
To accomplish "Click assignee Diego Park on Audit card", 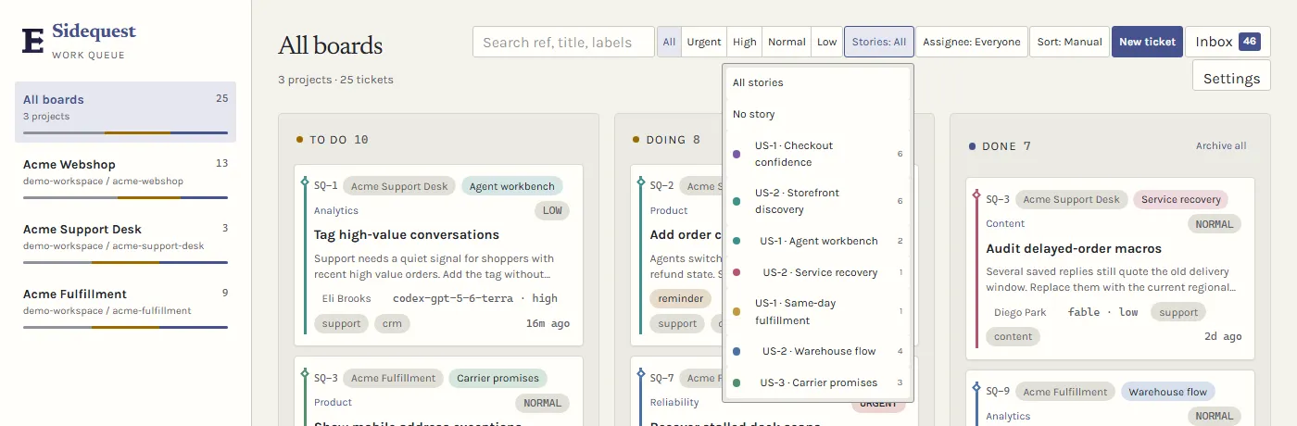I will (1020, 312).
